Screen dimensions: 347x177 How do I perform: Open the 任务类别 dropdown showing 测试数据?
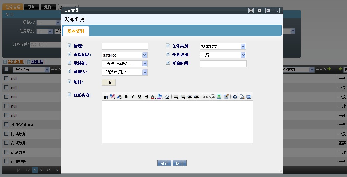click(223, 46)
